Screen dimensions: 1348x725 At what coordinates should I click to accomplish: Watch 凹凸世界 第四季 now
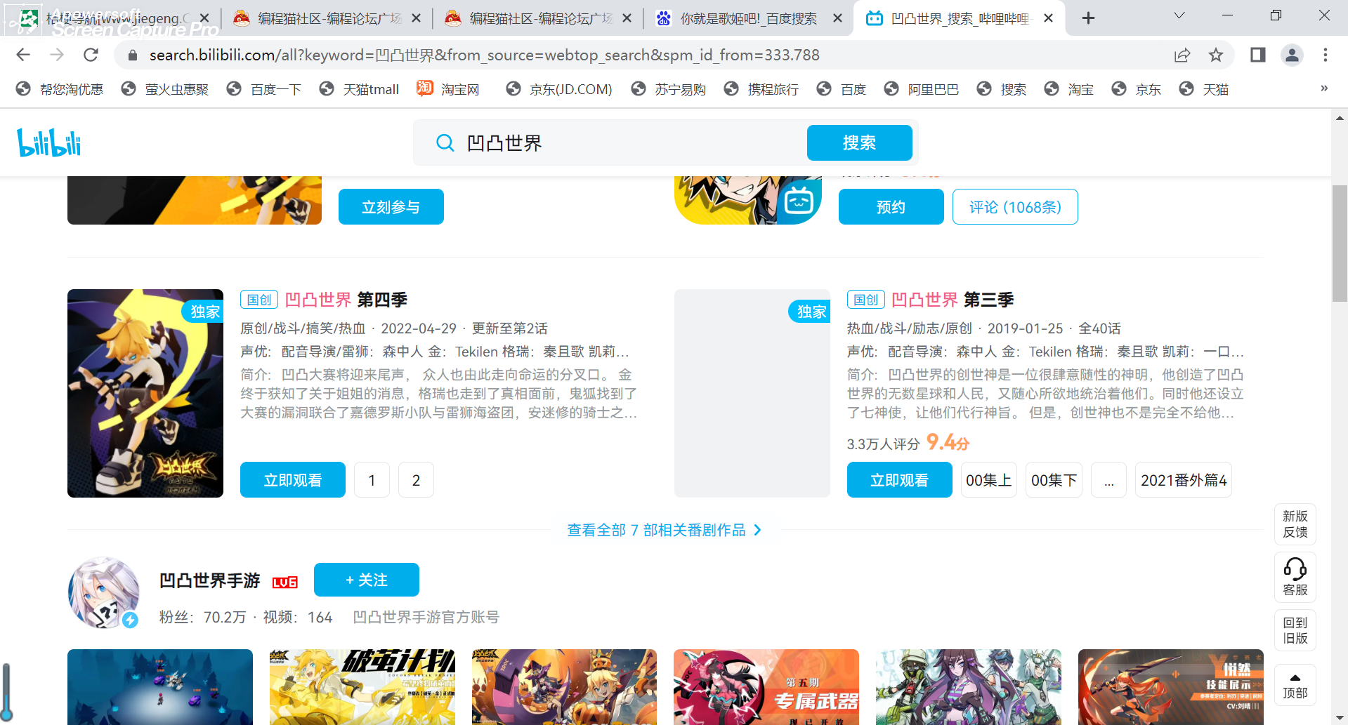click(292, 480)
